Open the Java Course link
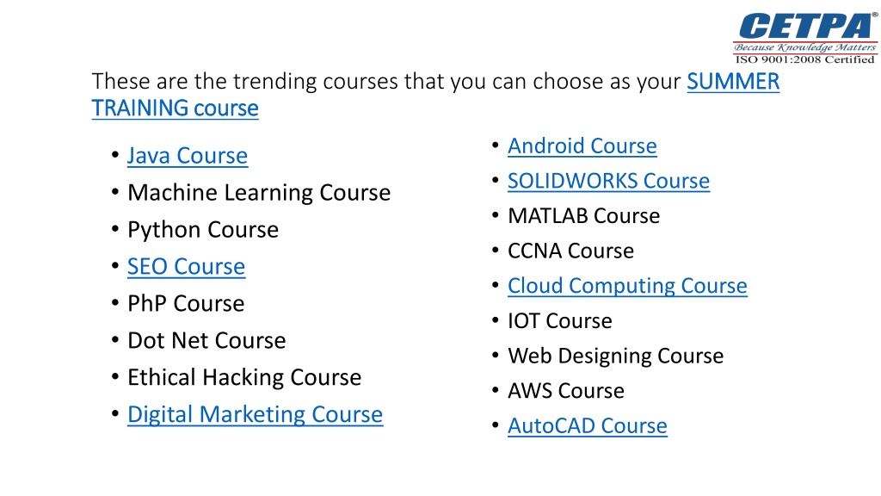 (x=187, y=156)
